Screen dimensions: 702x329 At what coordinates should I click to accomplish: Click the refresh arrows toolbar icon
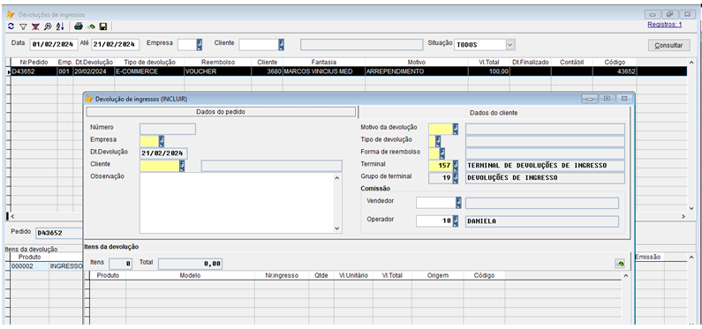pos(11,26)
